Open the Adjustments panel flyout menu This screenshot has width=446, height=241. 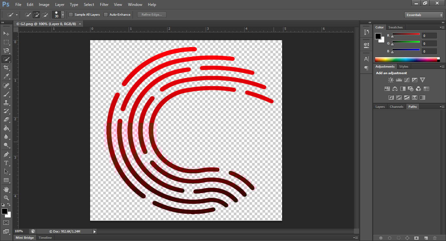(442, 67)
